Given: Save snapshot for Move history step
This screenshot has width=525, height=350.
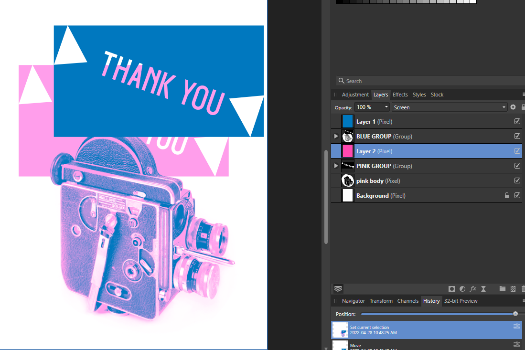Looking at the screenshot, I should 516,344.
